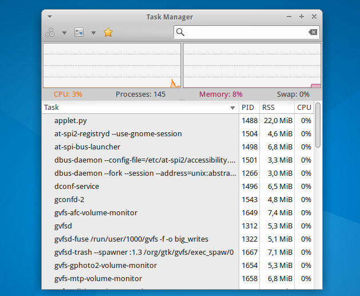Click the yellow star icon

pos(108,33)
